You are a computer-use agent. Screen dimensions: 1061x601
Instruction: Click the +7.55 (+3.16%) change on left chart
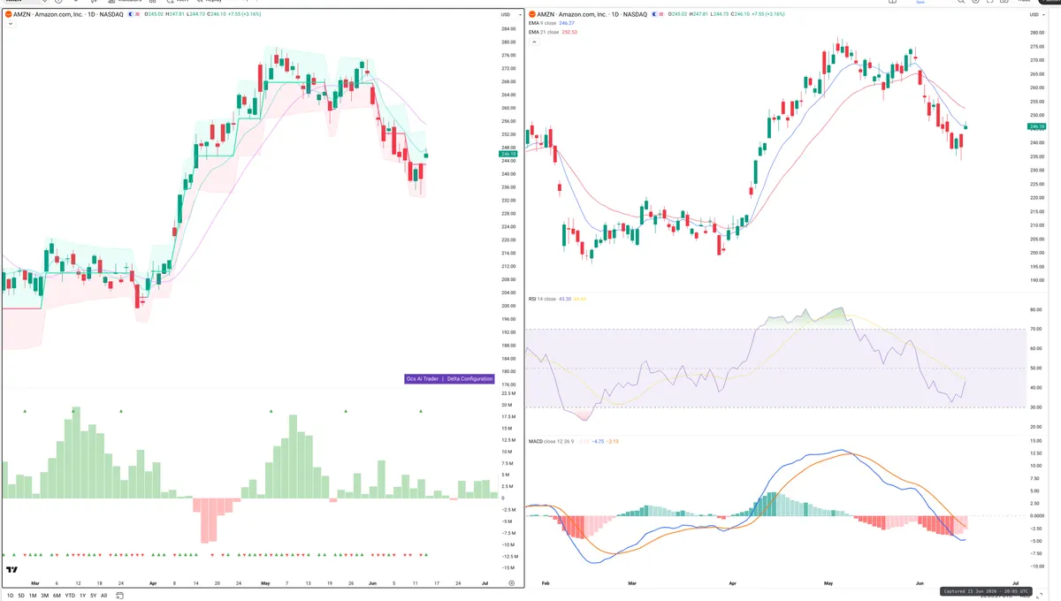coord(244,14)
